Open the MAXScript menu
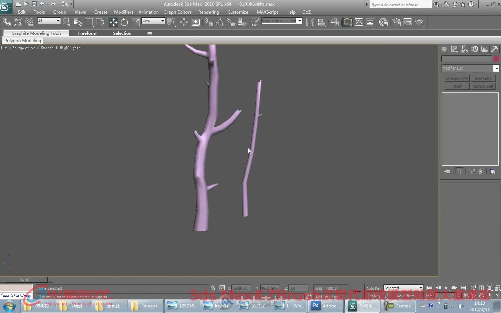Image resolution: width=501 pixels, height=313 pixels. (x=267, y=12)
